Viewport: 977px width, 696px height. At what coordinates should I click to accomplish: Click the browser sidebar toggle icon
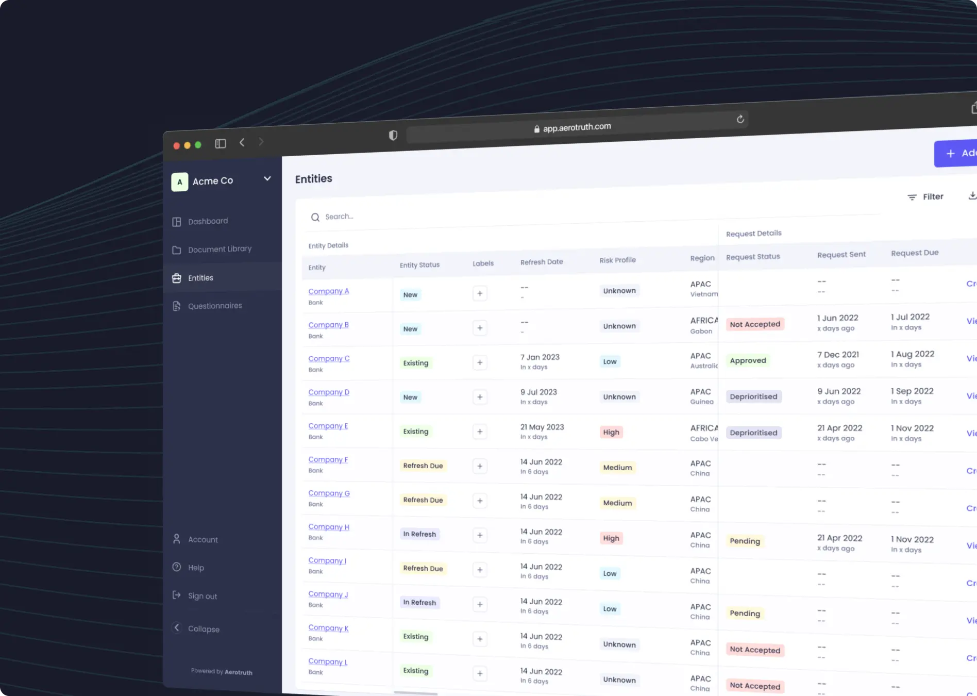(x=221, y=144)
